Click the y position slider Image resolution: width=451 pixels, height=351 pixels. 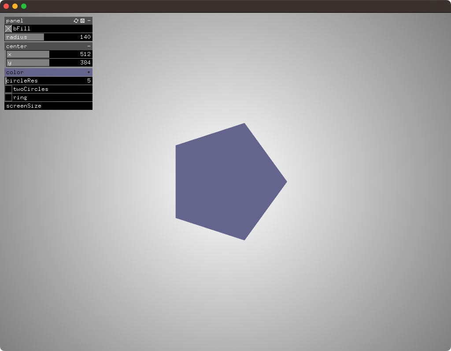pos(49,63)
